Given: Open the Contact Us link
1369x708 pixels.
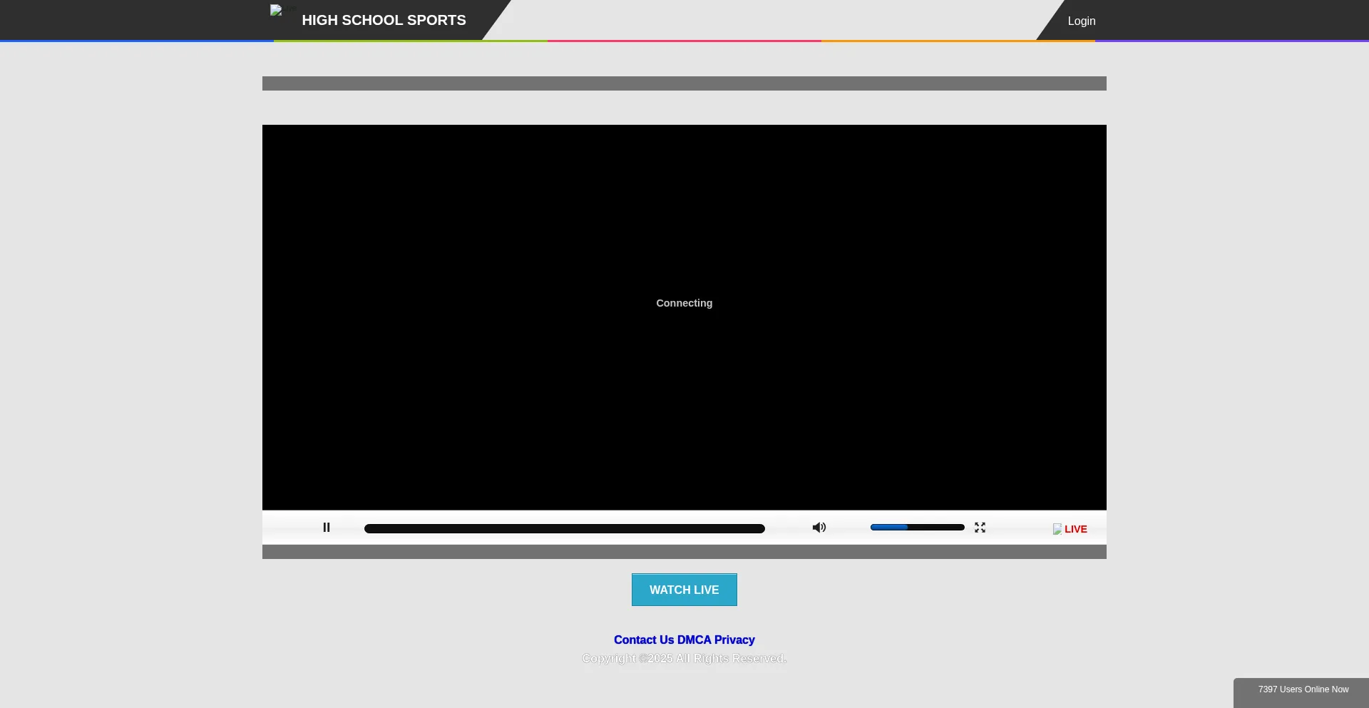Looking at the screenshot, I should coord(644,640).
